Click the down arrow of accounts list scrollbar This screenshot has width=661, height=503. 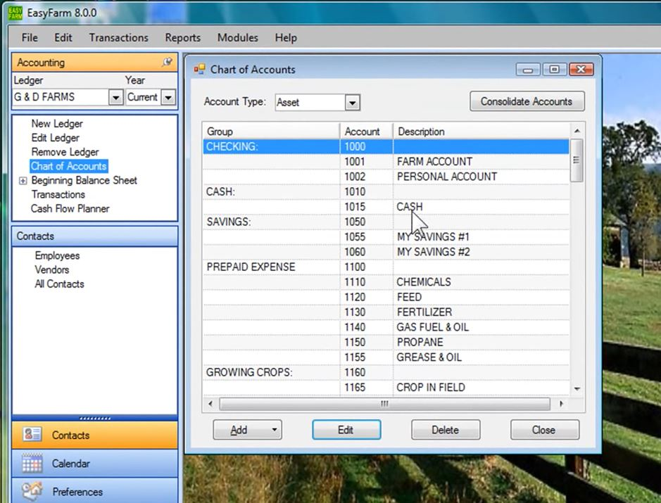tap(577, 388)
